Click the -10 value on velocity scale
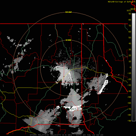 [129, 73]
